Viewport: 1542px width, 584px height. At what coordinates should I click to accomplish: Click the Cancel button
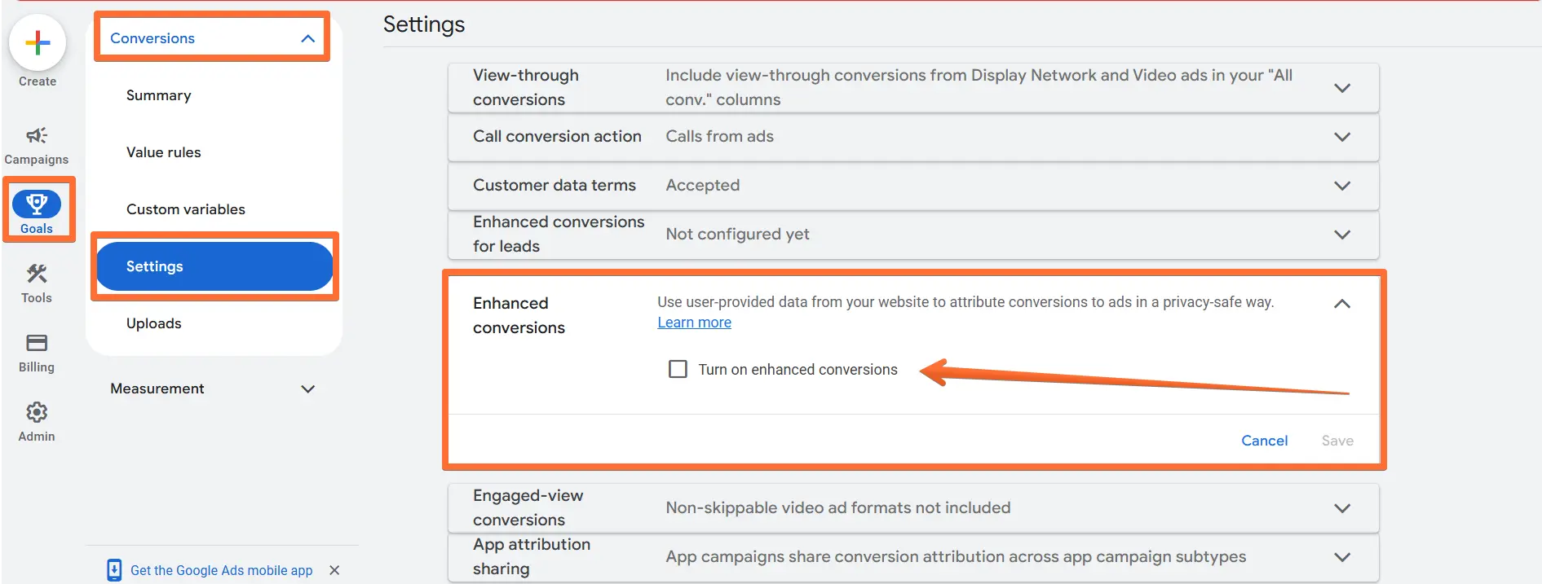(1265, 441)
